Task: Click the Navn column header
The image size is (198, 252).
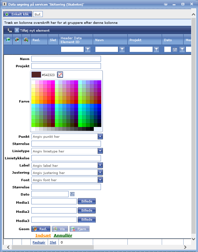Action: coord(100,40)
